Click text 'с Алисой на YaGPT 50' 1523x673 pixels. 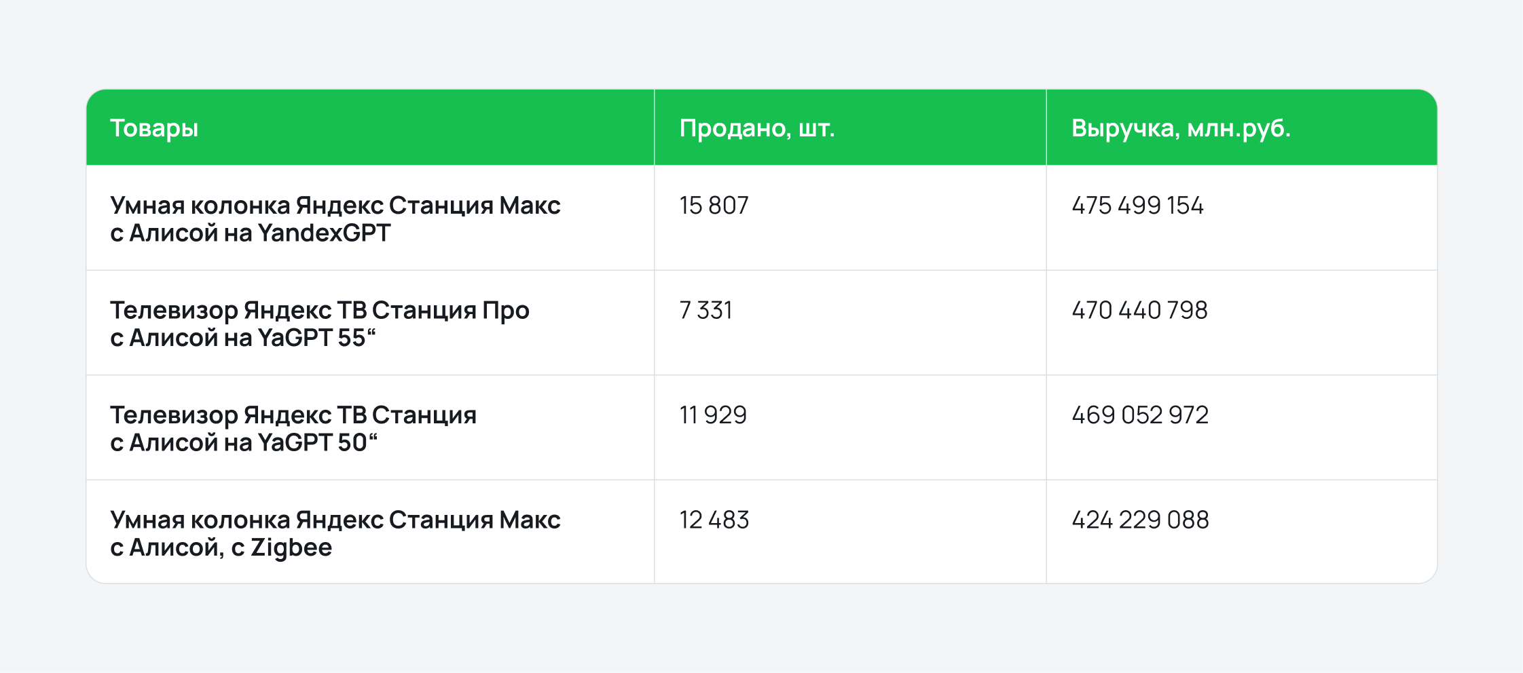(x=244, y=443)
